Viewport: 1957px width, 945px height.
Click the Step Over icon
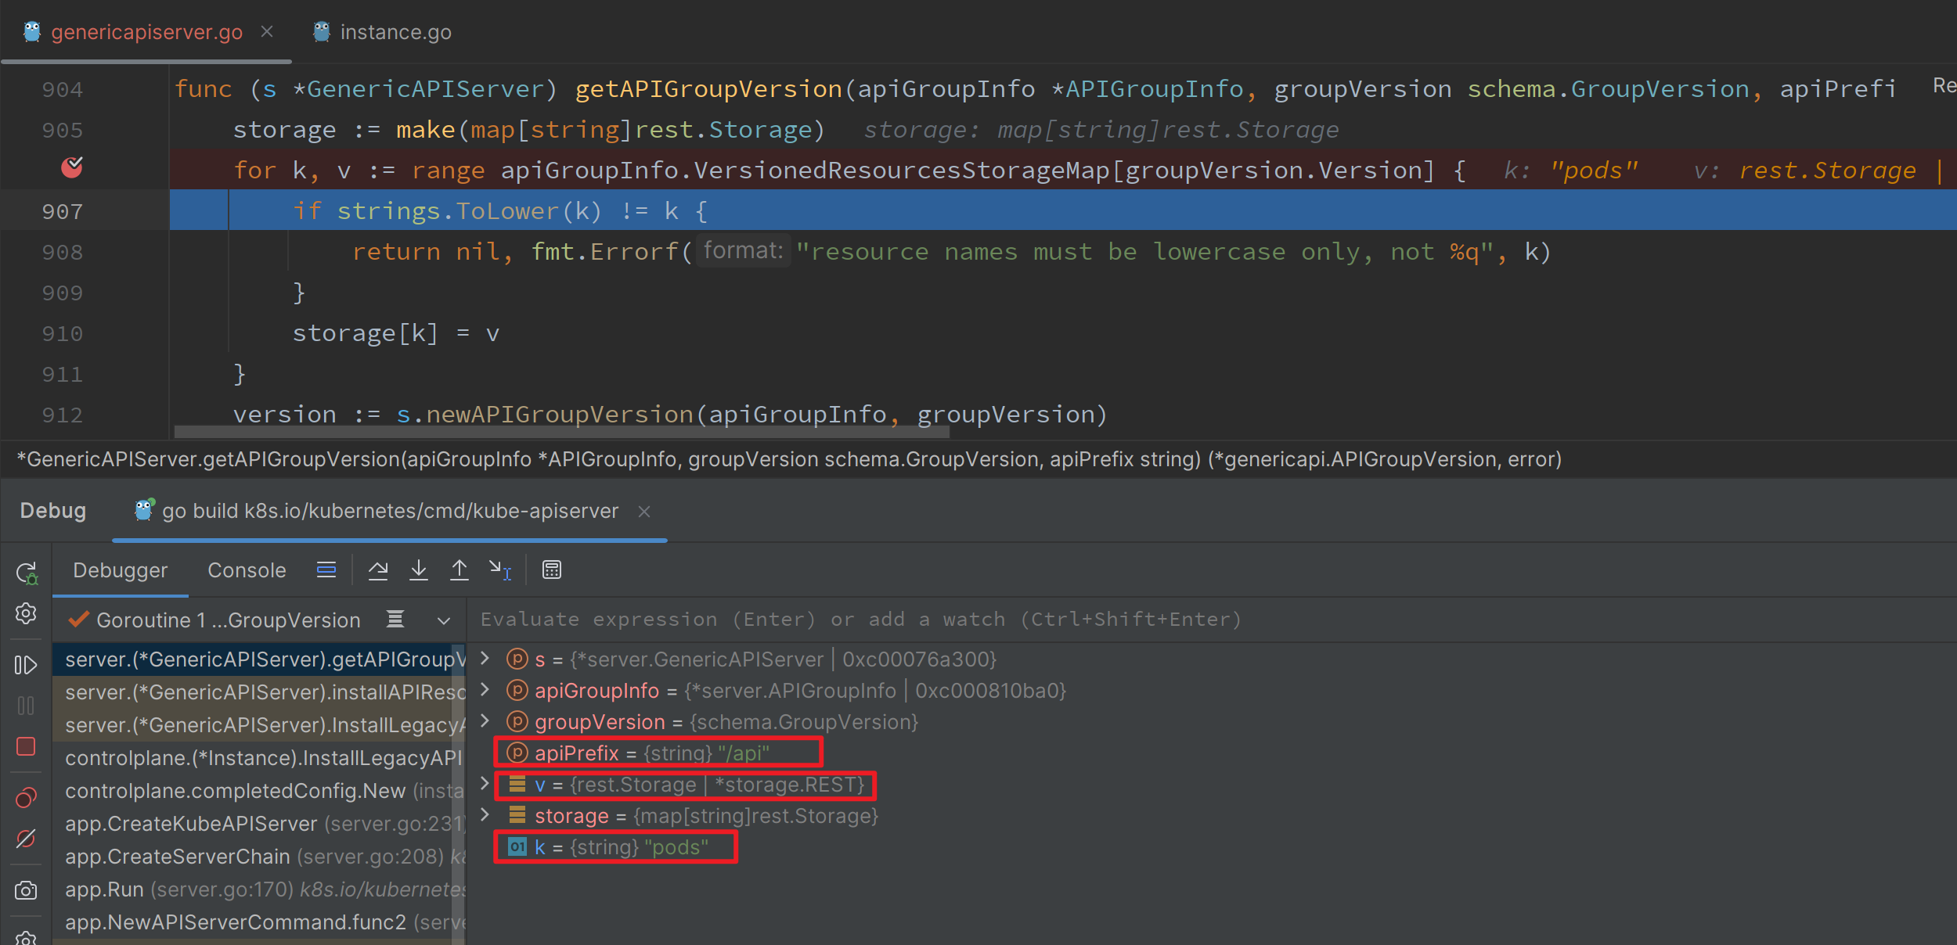click(x=378, y=570)
